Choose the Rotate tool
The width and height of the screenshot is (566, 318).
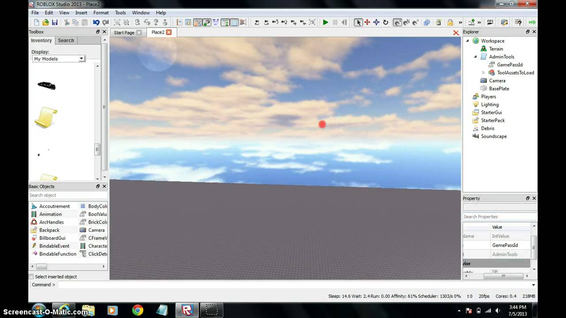tap(386, 23)
